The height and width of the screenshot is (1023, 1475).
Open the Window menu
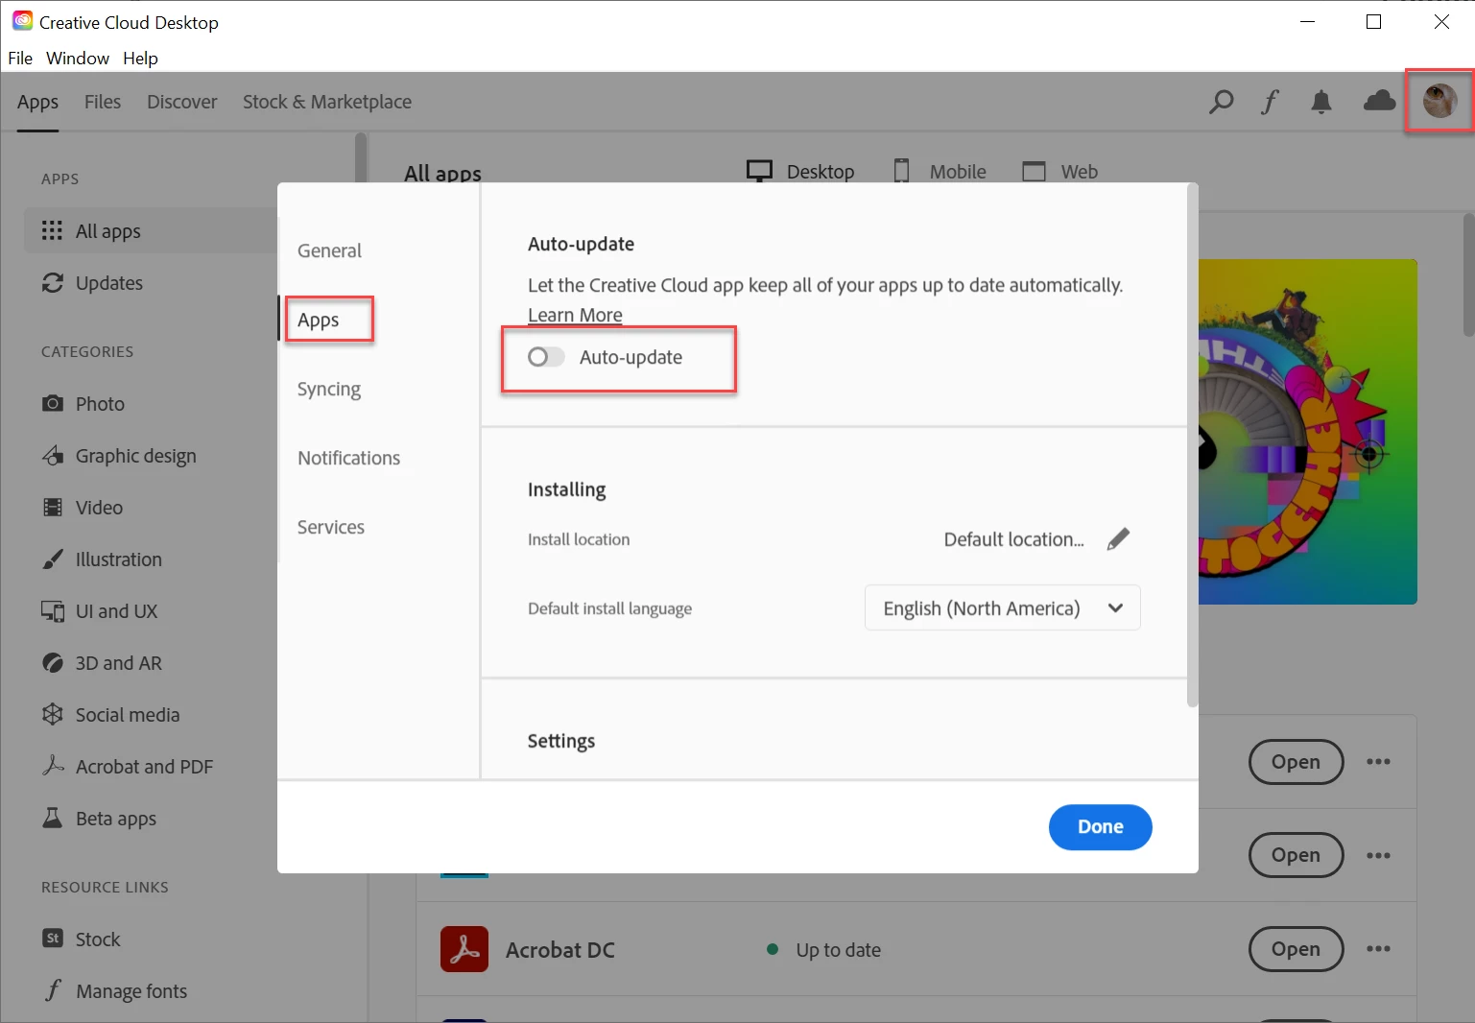[x=78, y=58]
